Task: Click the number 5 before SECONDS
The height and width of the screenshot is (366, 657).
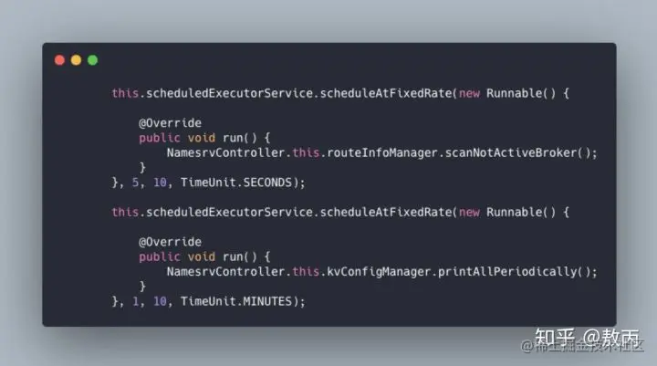Action: click(135, 183)
